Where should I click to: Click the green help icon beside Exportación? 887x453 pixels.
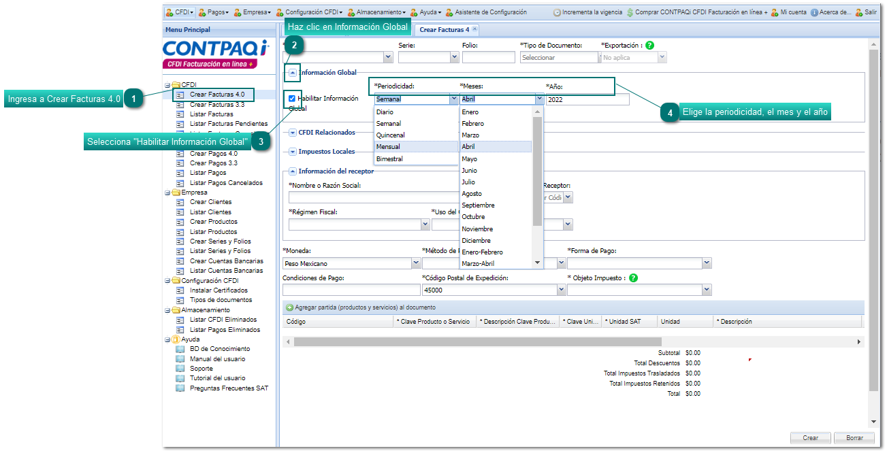click(649, 46)
